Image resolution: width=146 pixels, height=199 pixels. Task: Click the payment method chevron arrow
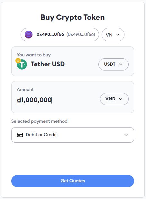point(126,135)
